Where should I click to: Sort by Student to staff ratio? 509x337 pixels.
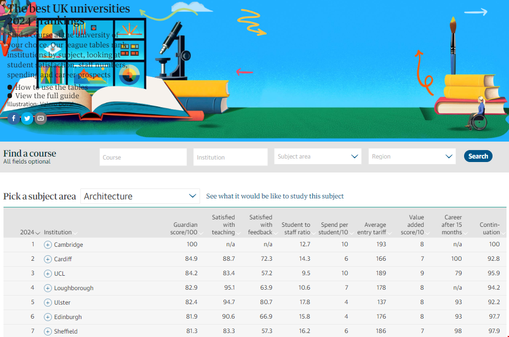(x=296, y=229)
